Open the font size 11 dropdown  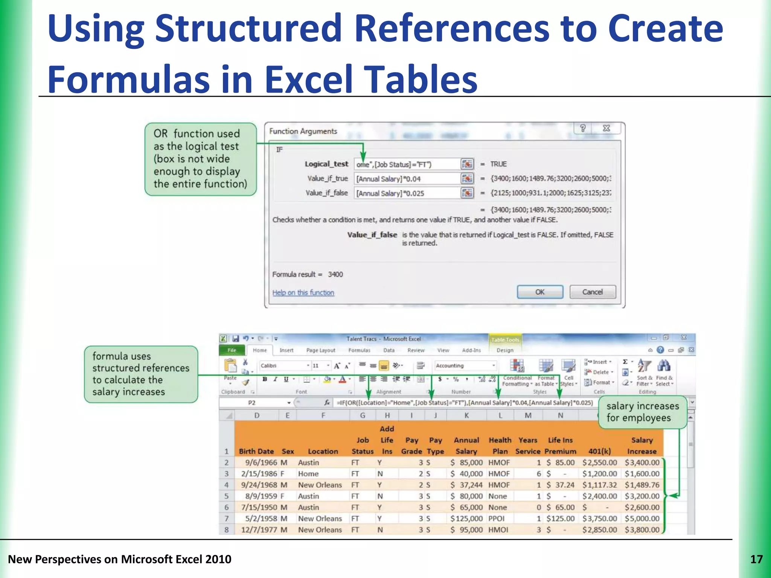(328, 365)
